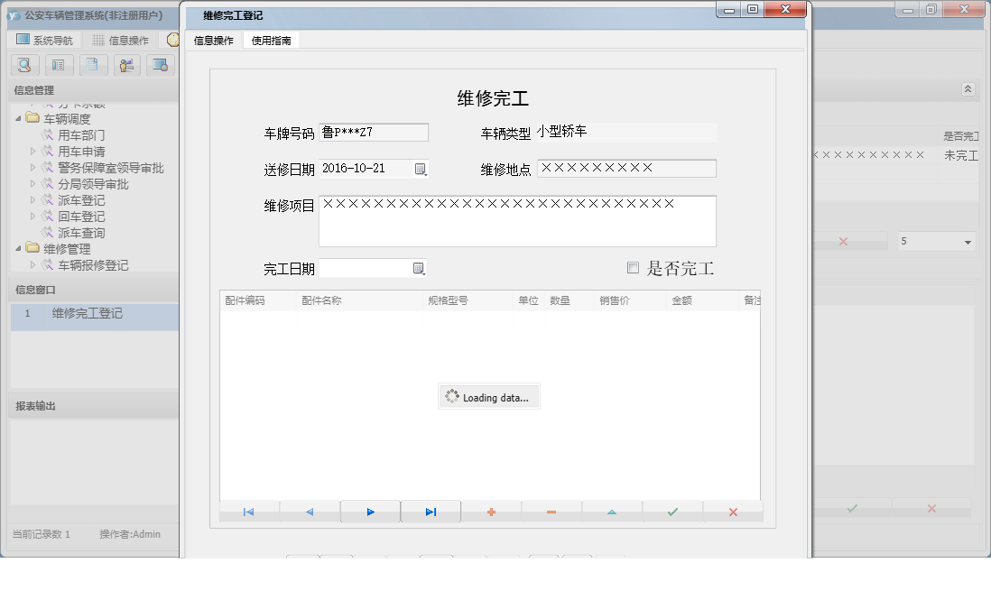
Task: Open the 完工日期 date picker
Action: tap(420, 268)
